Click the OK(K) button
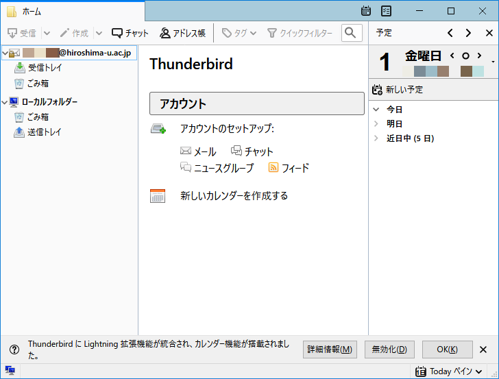Screen dimensions: 499x379 point(447,350)
